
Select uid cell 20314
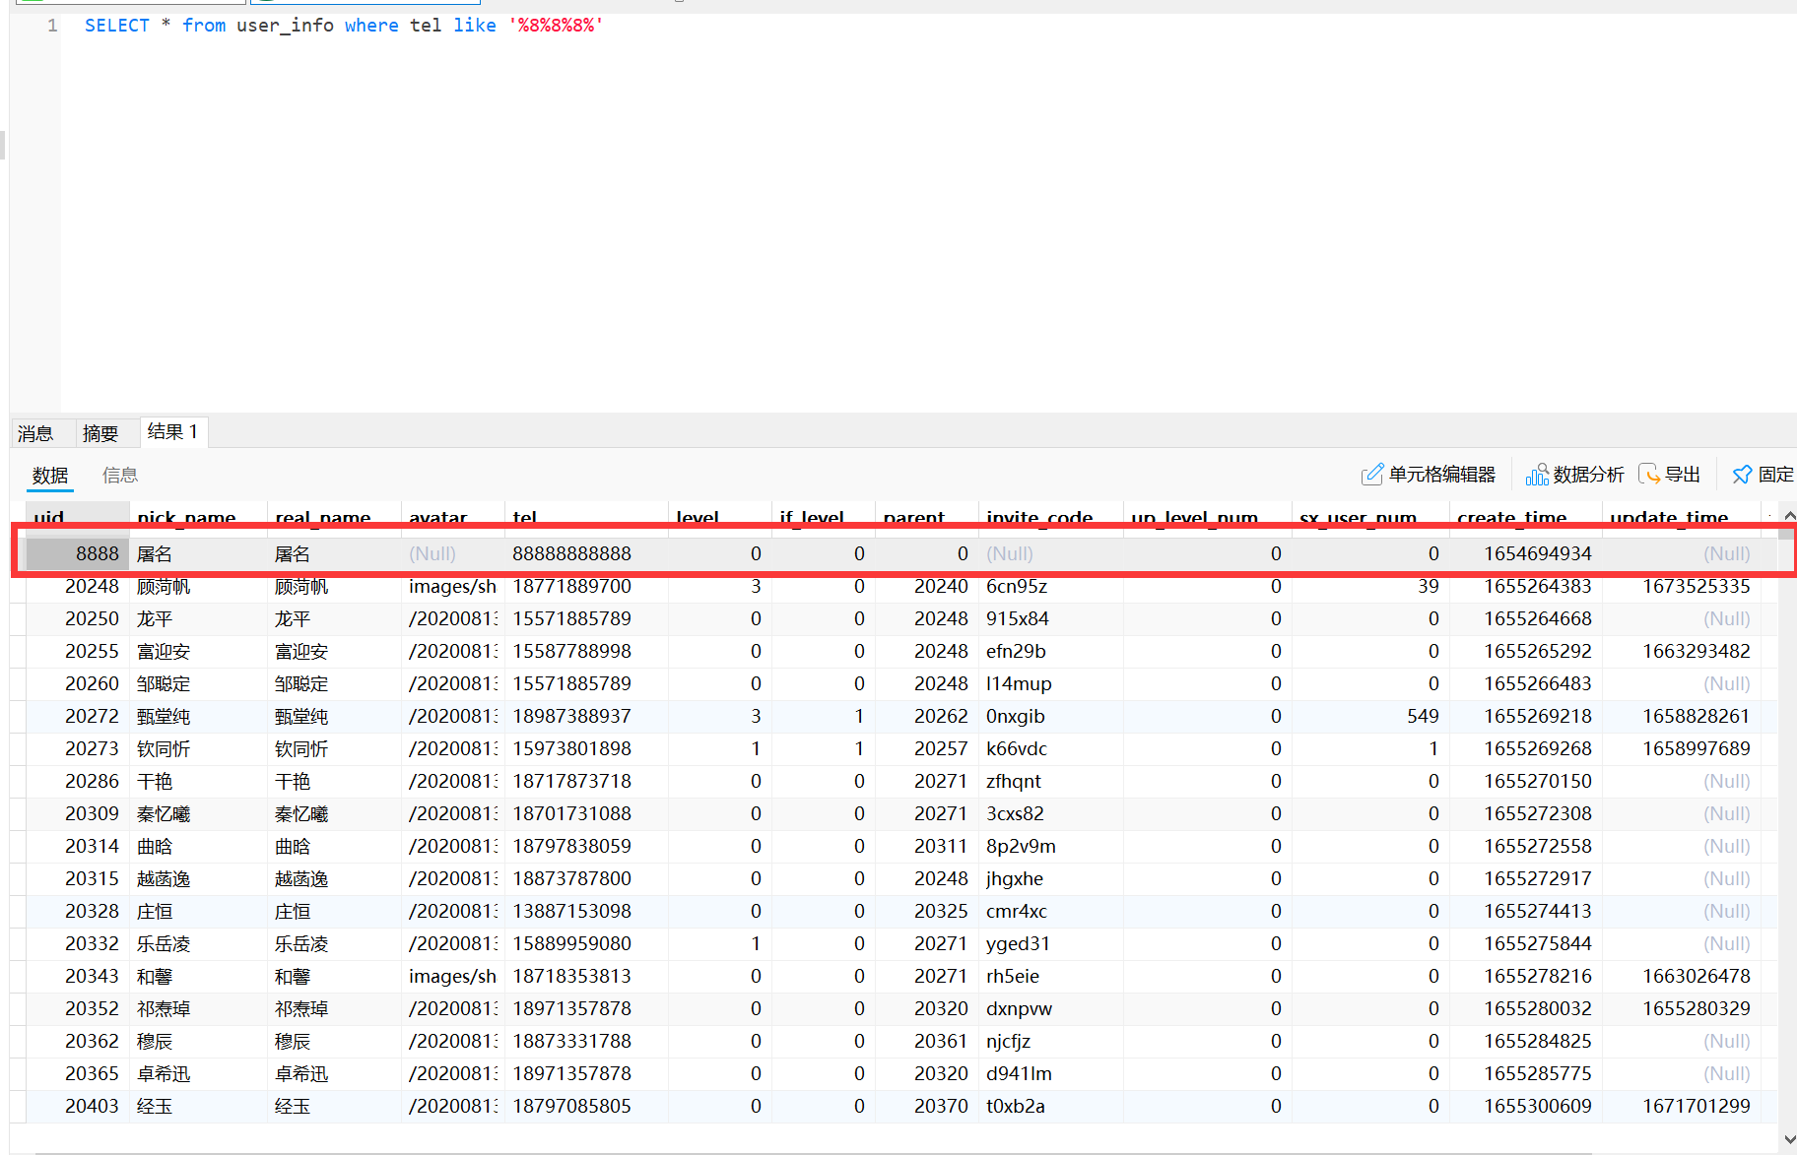pos(78,846)
